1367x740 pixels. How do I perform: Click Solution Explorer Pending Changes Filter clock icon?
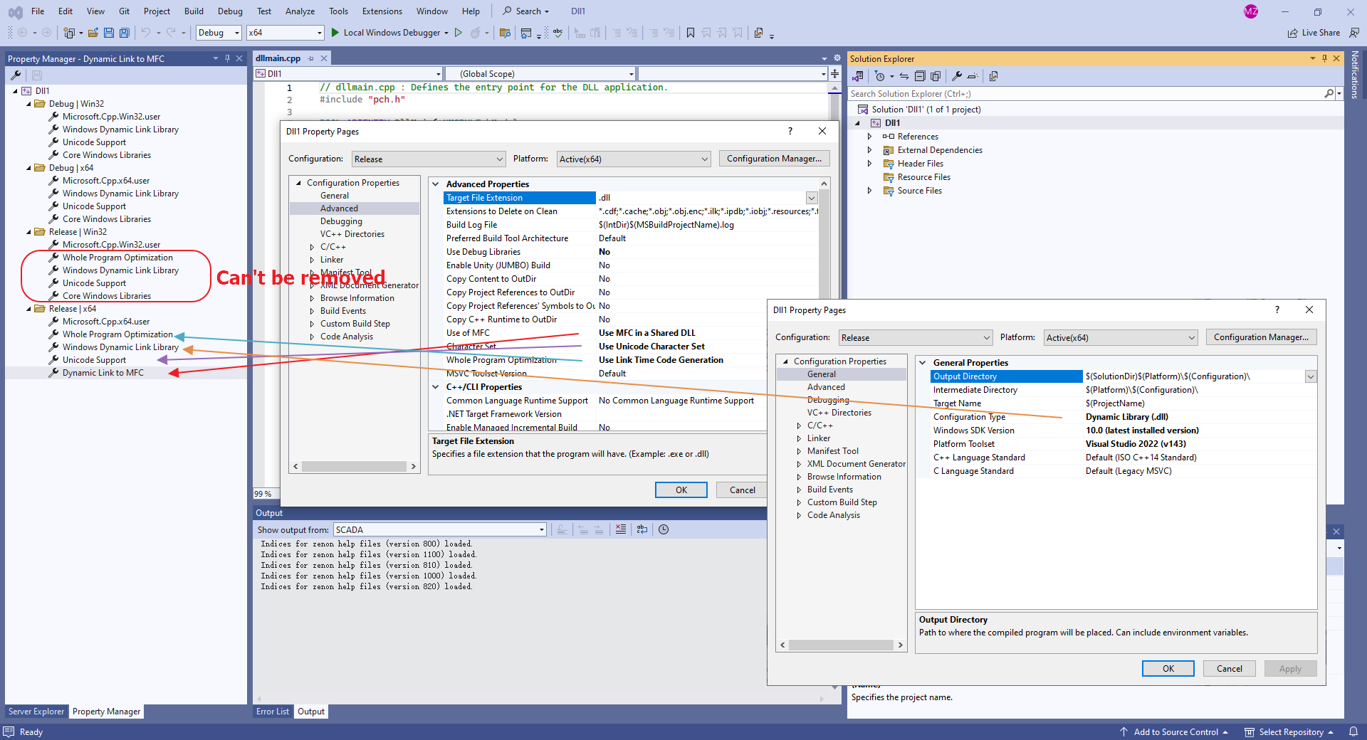880,76
